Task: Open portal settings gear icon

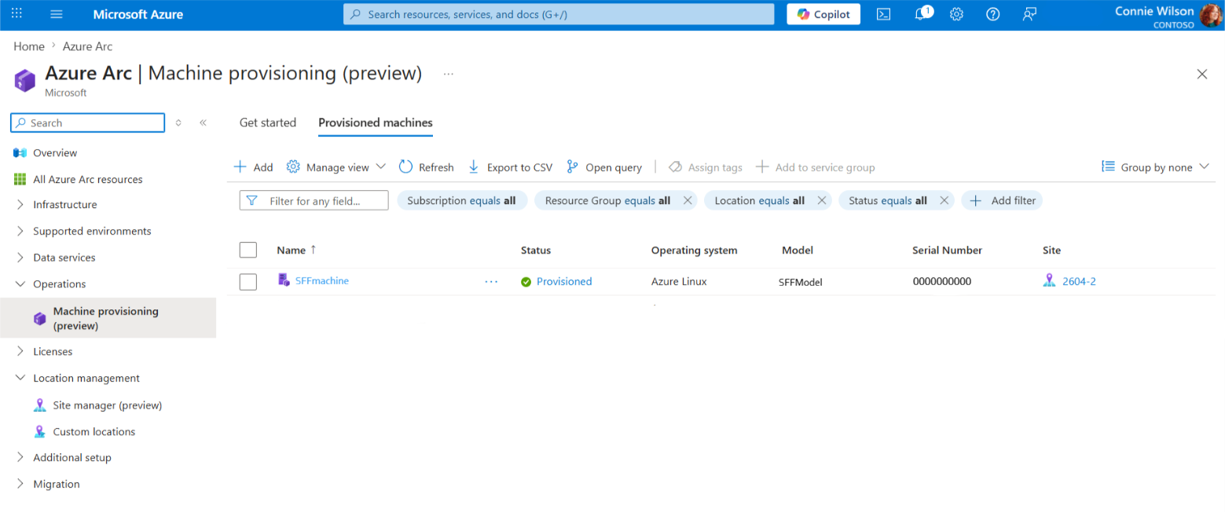Action: (956, 14)
